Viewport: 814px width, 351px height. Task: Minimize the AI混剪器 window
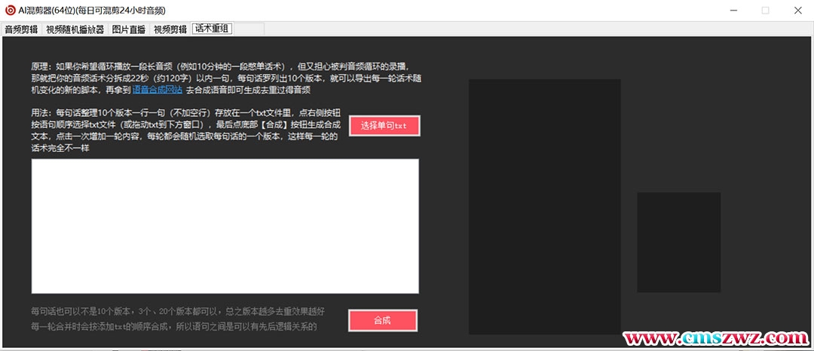[x=731, y=11]
